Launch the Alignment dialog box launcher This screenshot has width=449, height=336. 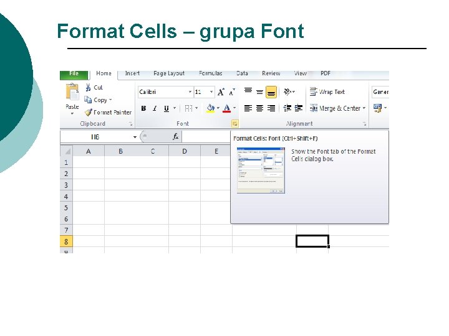[x=364, y=124]
